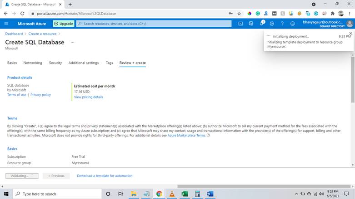Click the Upgrade button in header
The image size is (355, 199).
(64, 24)
